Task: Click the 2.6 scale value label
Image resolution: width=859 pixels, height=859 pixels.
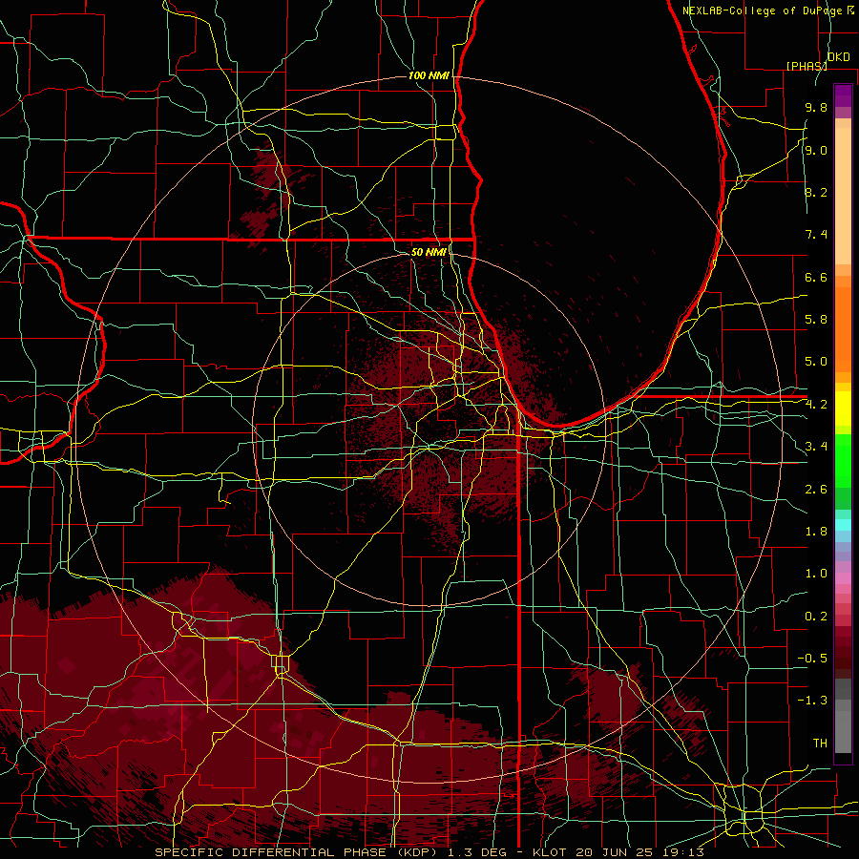Action: pyautogui.click(x=816, y=490)
